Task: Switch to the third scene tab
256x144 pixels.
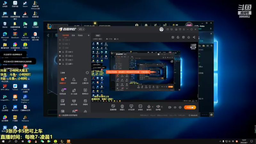Action: coord(80,35)
